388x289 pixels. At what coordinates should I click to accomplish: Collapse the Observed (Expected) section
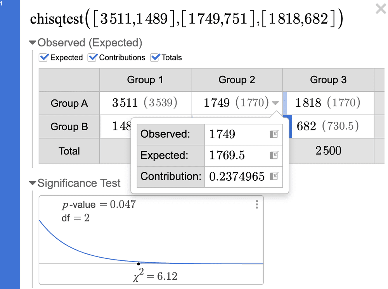(x=33, y=43)
